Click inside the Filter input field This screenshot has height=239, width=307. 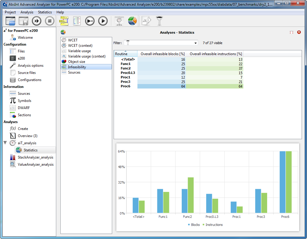click(161, 43)
